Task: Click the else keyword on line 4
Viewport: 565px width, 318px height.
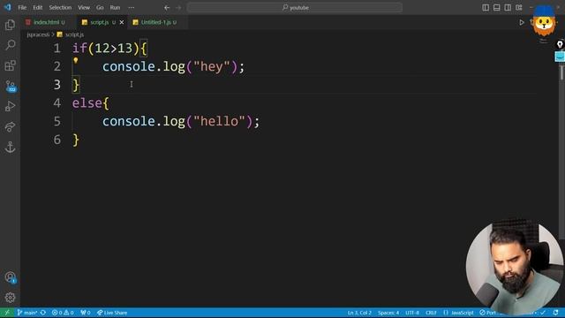Action: tap(87, 103)
